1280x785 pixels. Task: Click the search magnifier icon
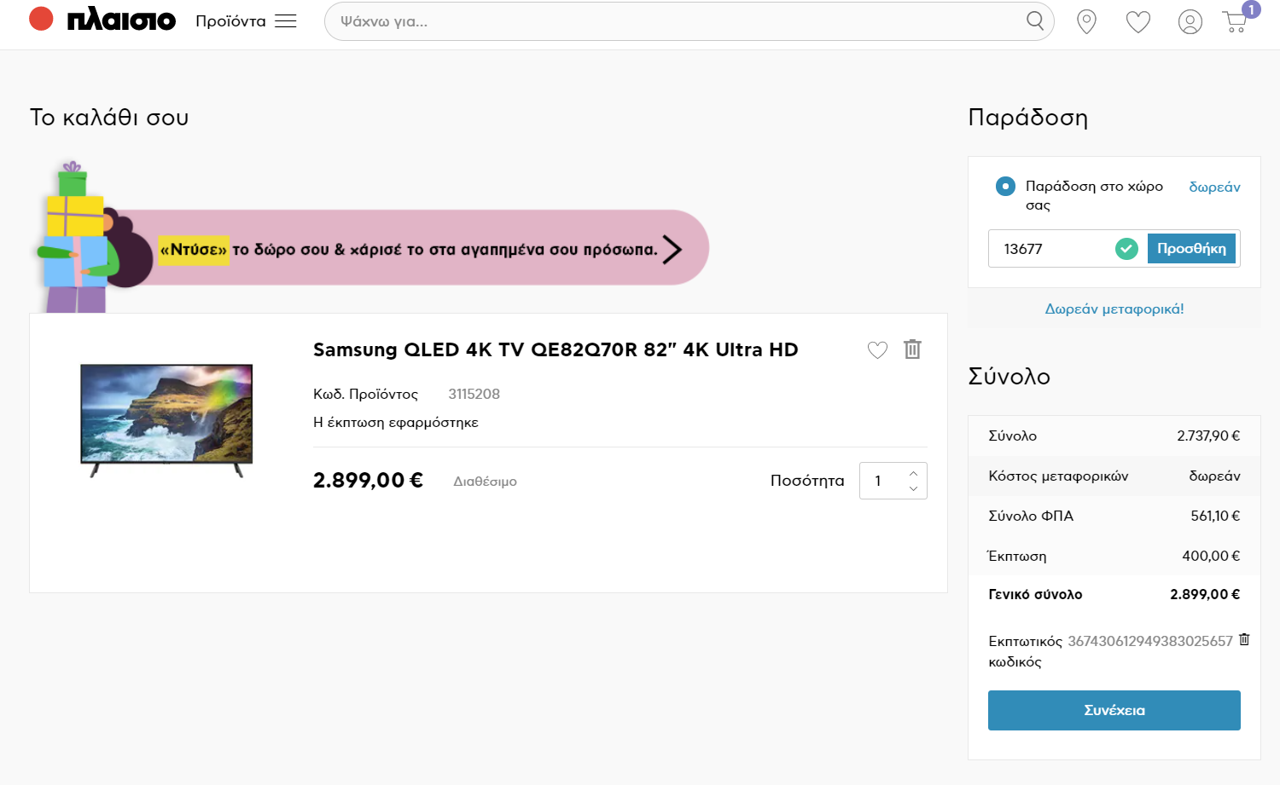(1034, 21)
